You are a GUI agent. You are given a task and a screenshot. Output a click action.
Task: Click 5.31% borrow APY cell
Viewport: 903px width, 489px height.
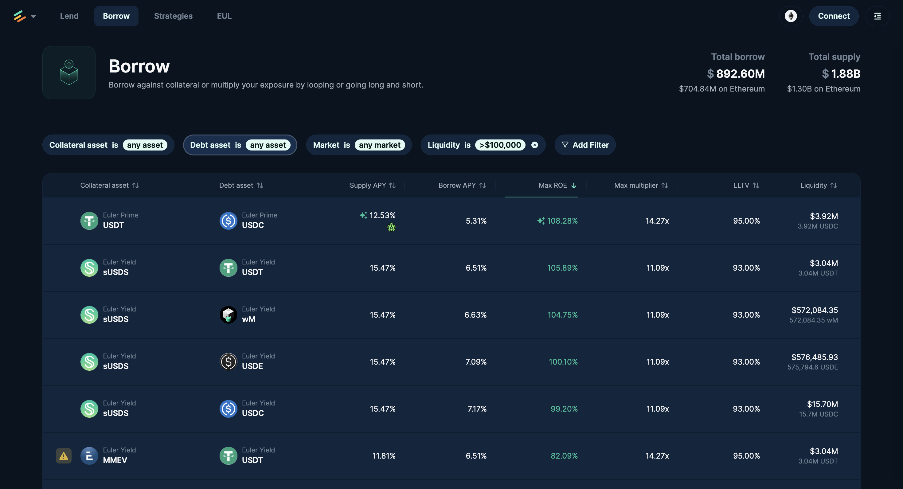pyautogui.click(x=476, y=221)
